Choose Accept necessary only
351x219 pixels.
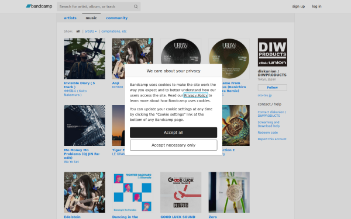pyautogui.click(x=173, y=145)
